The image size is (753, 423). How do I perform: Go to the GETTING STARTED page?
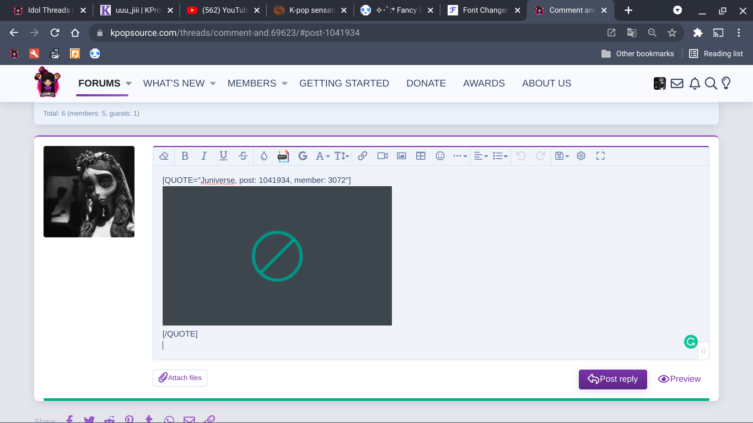coord(344,83)
